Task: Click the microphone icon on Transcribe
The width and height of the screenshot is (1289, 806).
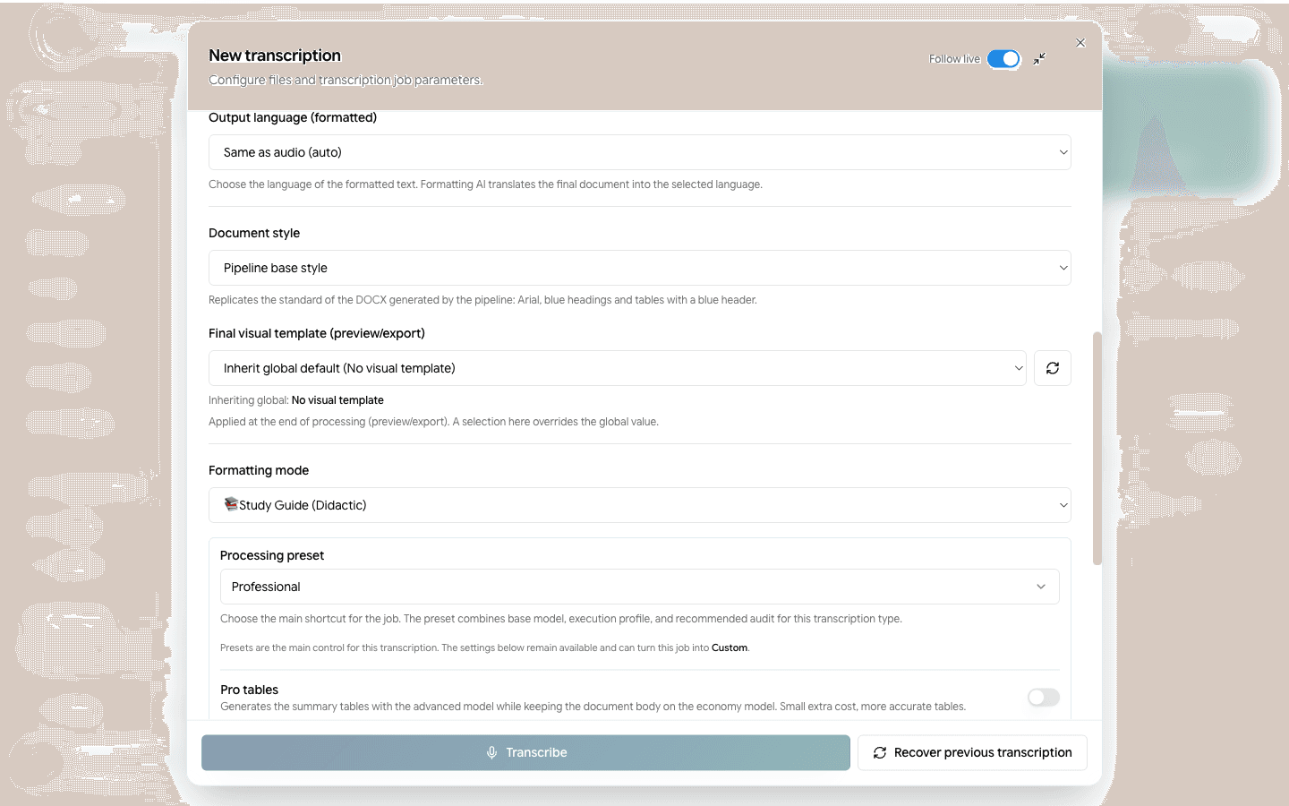Action: (491, 753)
